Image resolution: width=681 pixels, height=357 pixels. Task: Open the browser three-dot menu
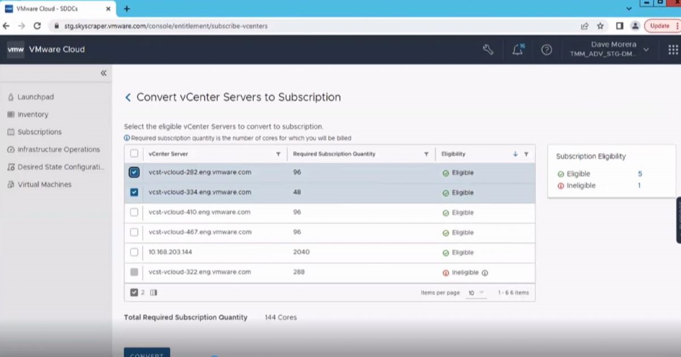pos(678,26)
